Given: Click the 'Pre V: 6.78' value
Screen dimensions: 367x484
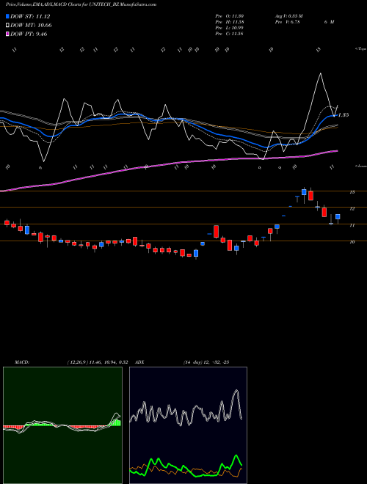Looking at the screenshot, I should (287, 22).
